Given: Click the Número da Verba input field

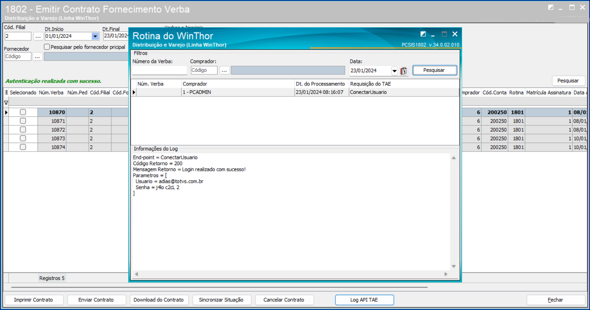Looking at the screenshot, I should [x=160, y=70].
